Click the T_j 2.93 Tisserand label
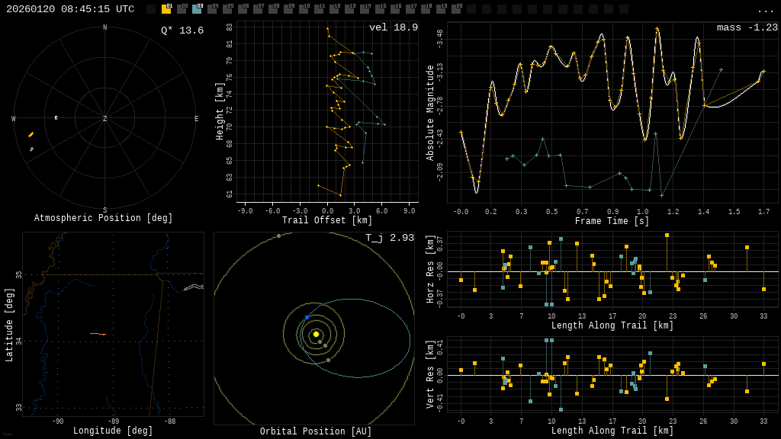The width and height of the screenshot is (781, 439). [390, 239]
